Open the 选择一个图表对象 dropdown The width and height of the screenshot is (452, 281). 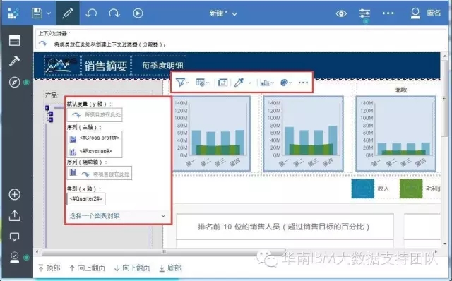click(117, 215)
